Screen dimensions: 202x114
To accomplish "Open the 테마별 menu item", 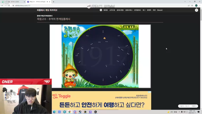I will (x=105, y=10).
